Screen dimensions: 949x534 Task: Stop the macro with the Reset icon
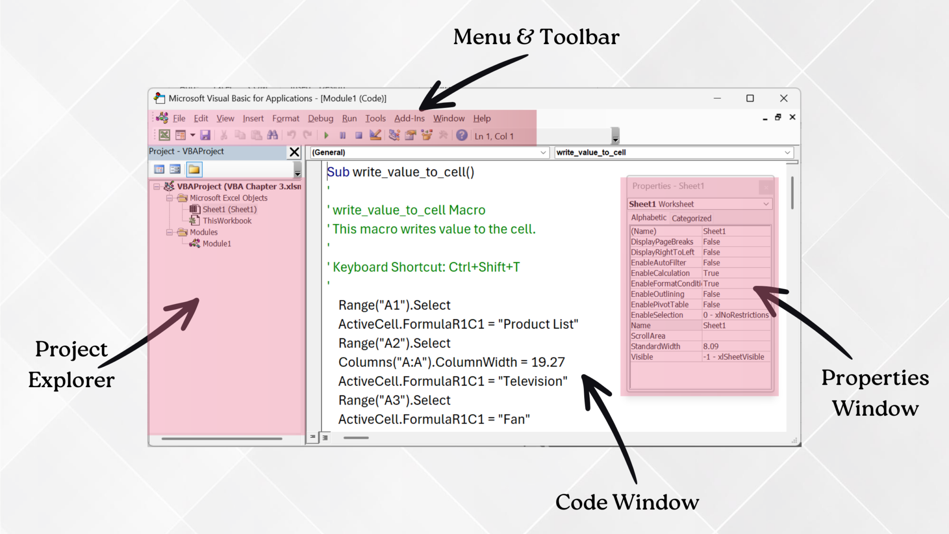(x=359, y=136)
